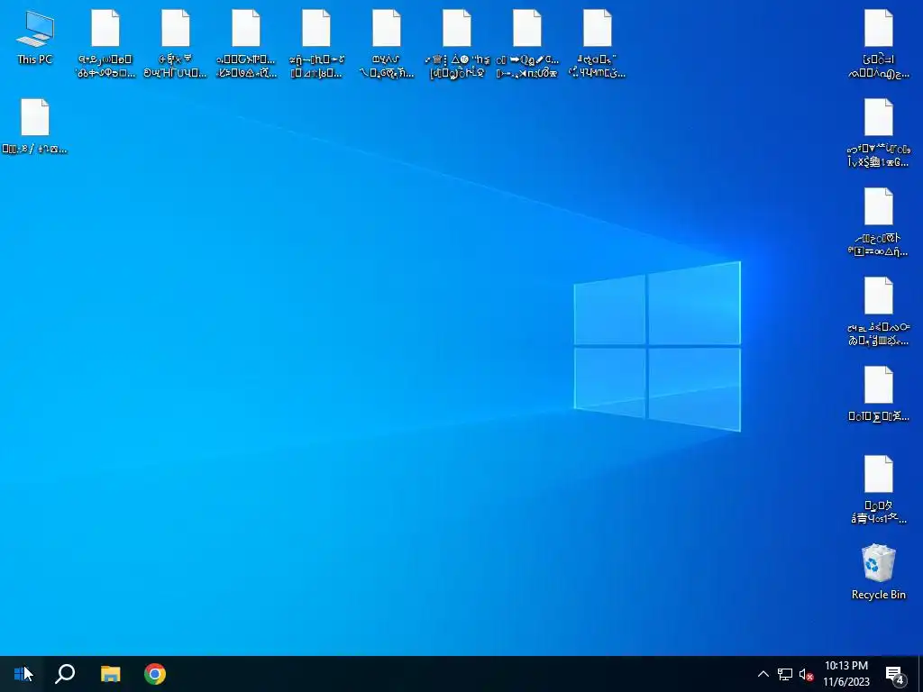Select the file with slash in its name
Viewport: 923px width, 692px height.
pos(35,126)
